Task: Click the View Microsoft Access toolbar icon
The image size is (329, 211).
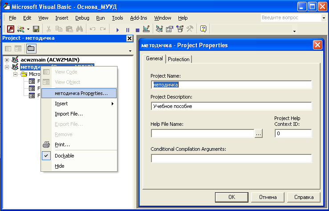Action: 11,29
